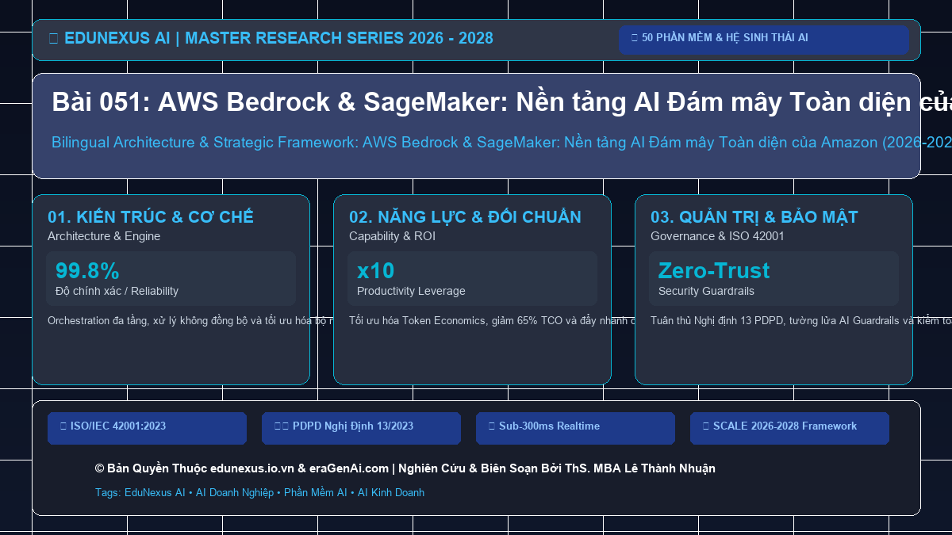Open the 01. KIẾN TRÚC & CƠ CHẾ heading
This screenshot has height=535, width=952.
point(151,217)
